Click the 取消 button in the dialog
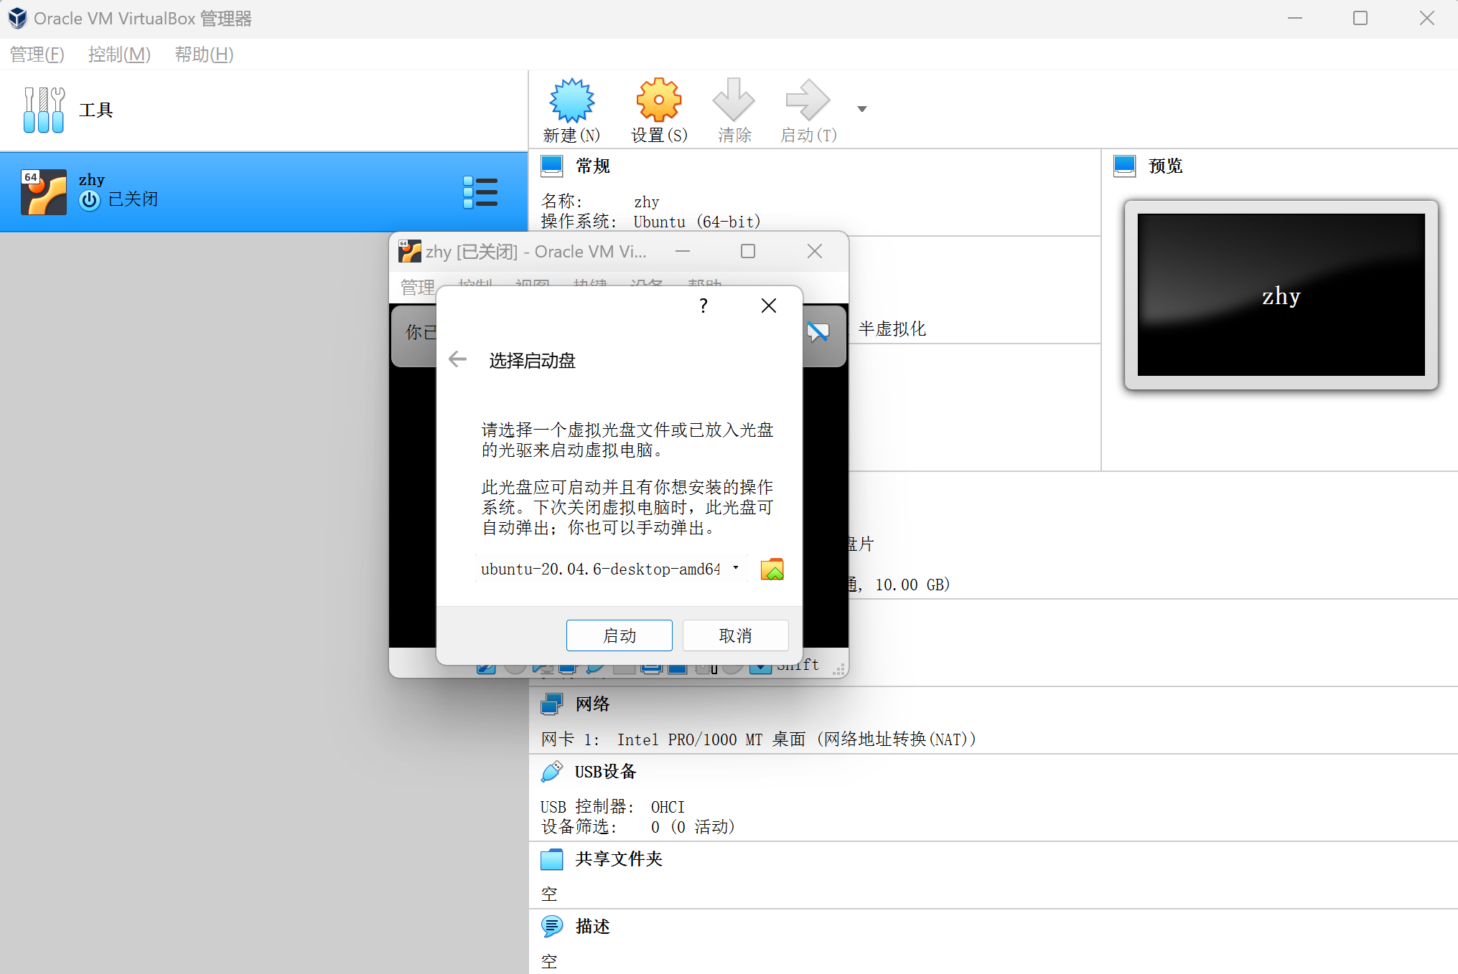 [735, 635]
